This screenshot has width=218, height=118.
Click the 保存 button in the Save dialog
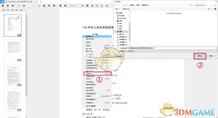pyautogui.click(x=200, y=56)
